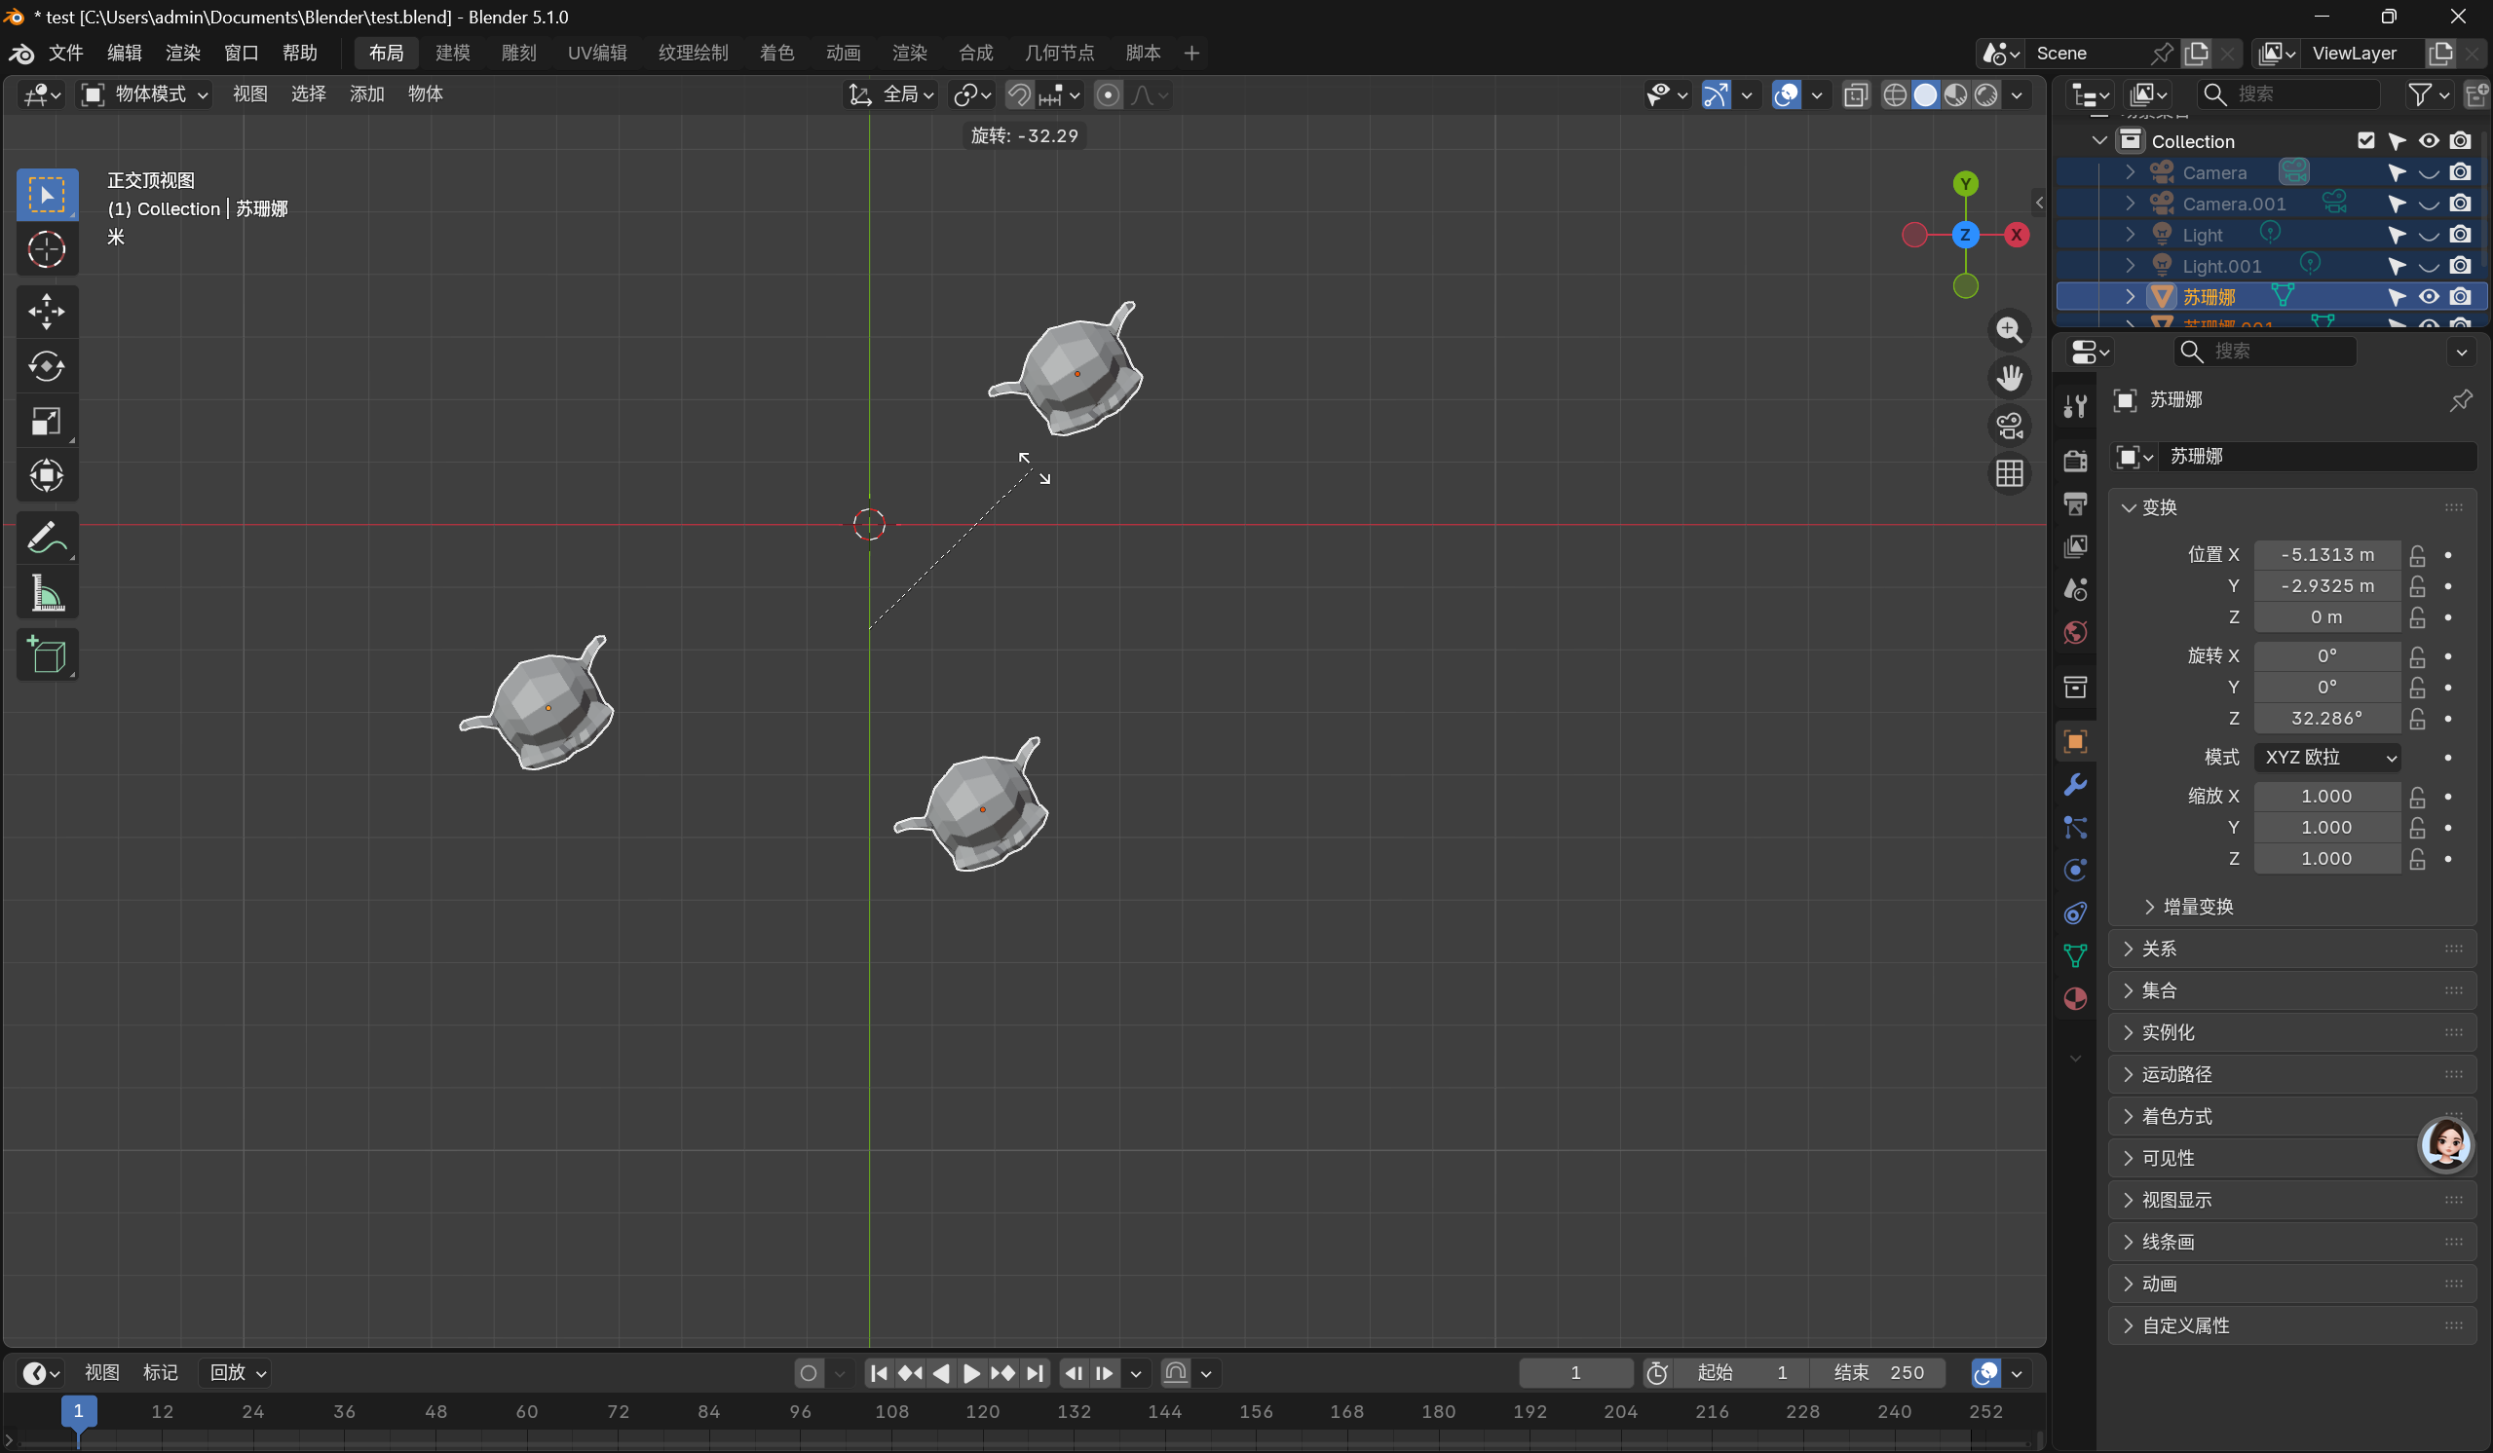
Task: Expand the 关系 panel
Action: 2159,949
